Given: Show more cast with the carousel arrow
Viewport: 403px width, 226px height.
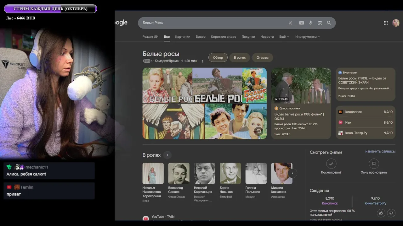Looking at the screenshot, I should [x=292, y=173].
